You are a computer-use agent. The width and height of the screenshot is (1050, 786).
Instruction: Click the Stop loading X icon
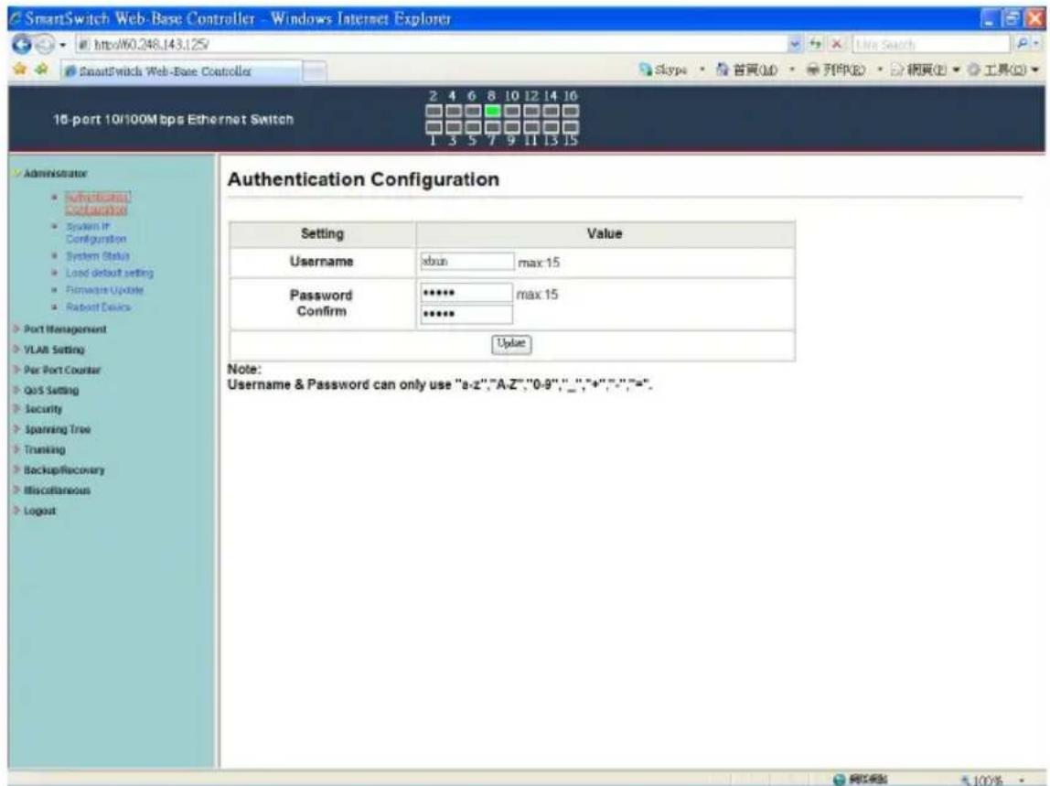[836, 44]
